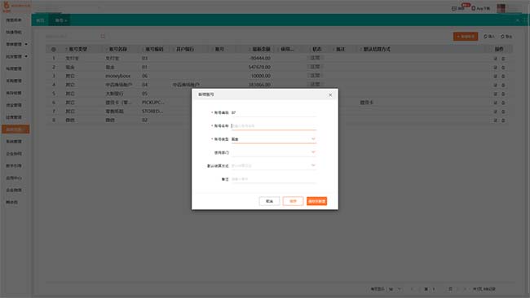Go to the previous page arrow

412,289
